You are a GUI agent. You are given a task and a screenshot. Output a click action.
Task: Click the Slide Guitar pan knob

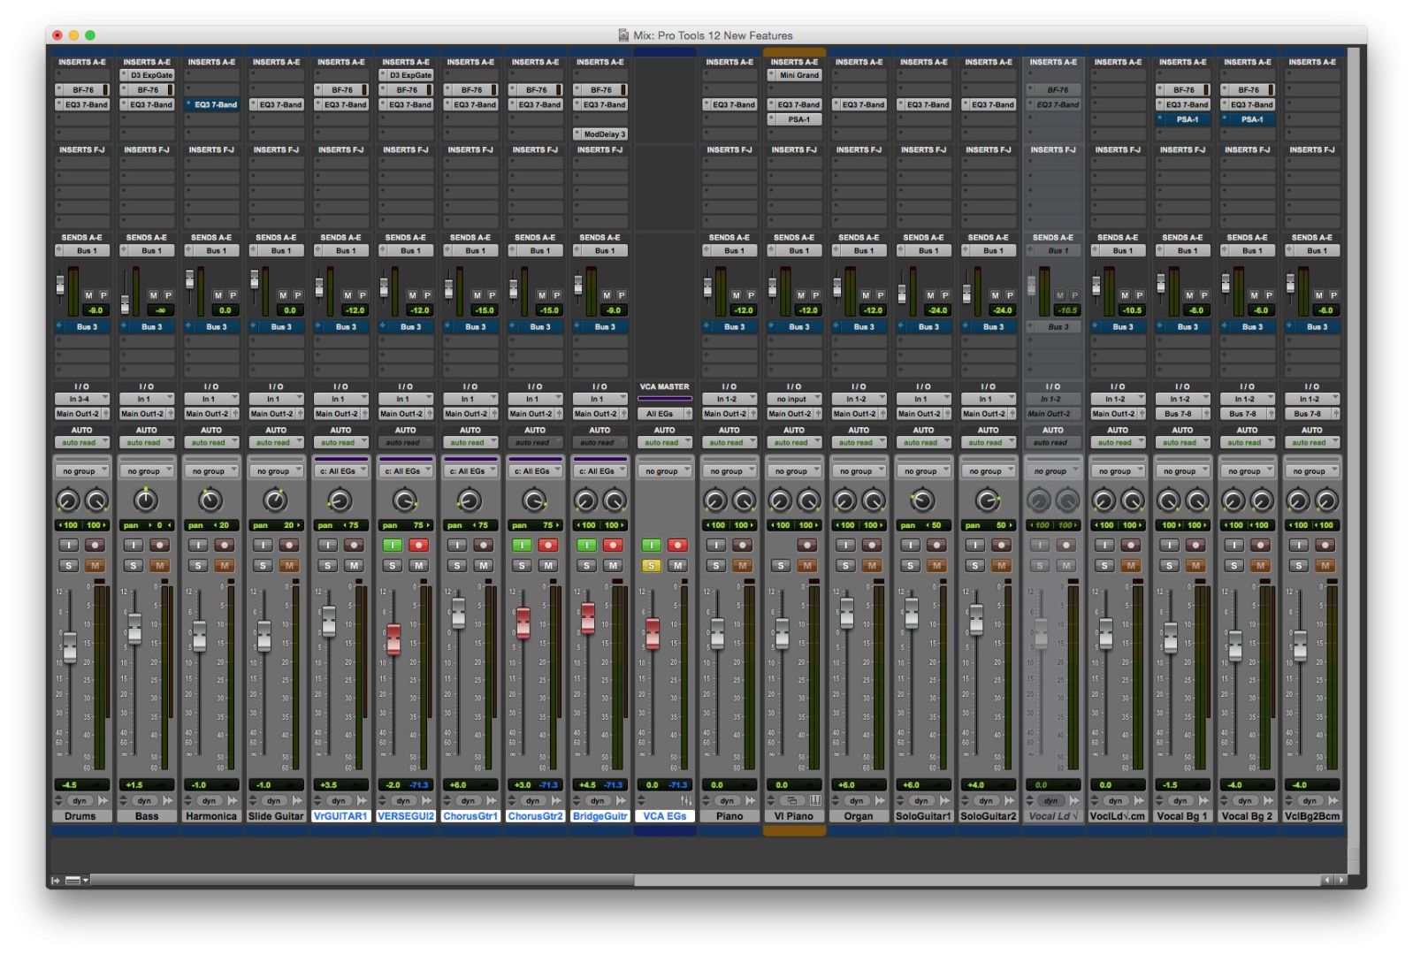[x=275, y=500]
